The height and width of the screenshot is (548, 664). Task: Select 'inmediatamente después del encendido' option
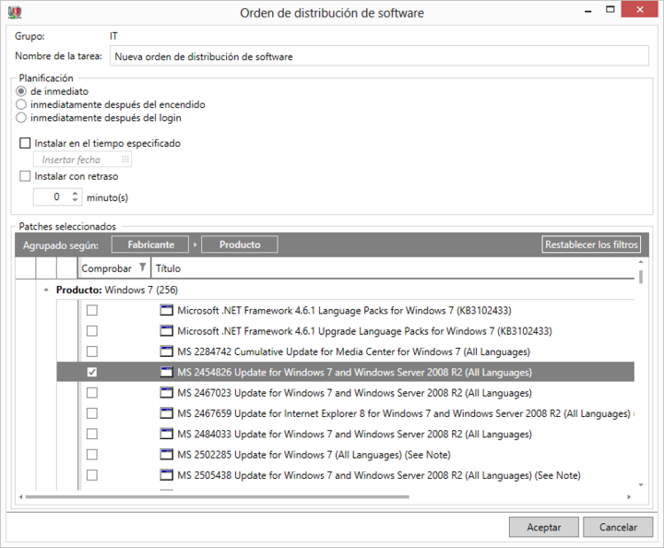tap(21, 104)
